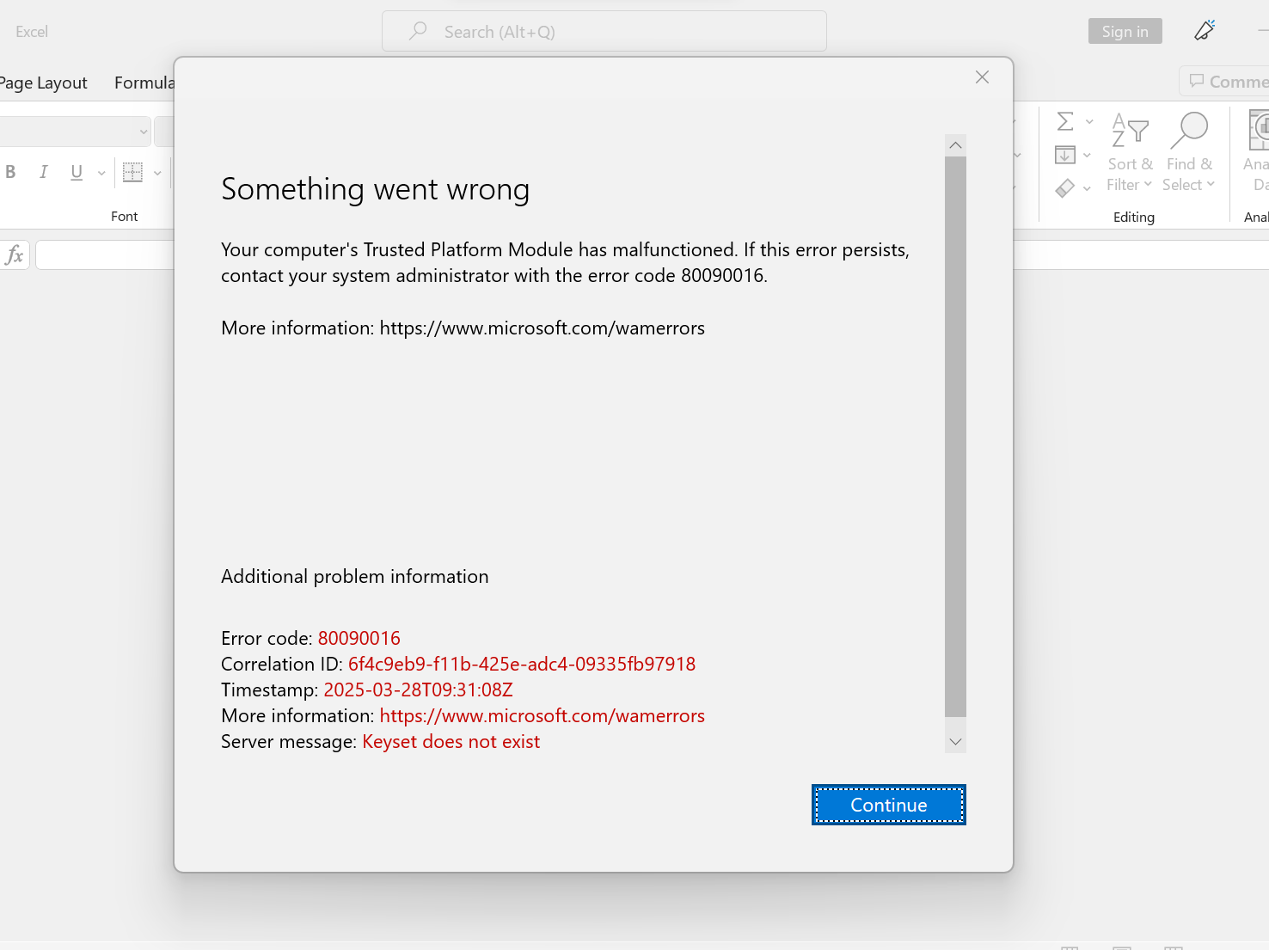The height and width of the screenshot is (950, 1269).
Task: Click the Clear eraser icon
Action: 1064,187
